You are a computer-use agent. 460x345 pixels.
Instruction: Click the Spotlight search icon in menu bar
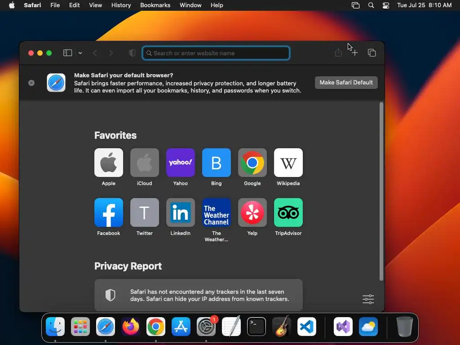(371, 5)
